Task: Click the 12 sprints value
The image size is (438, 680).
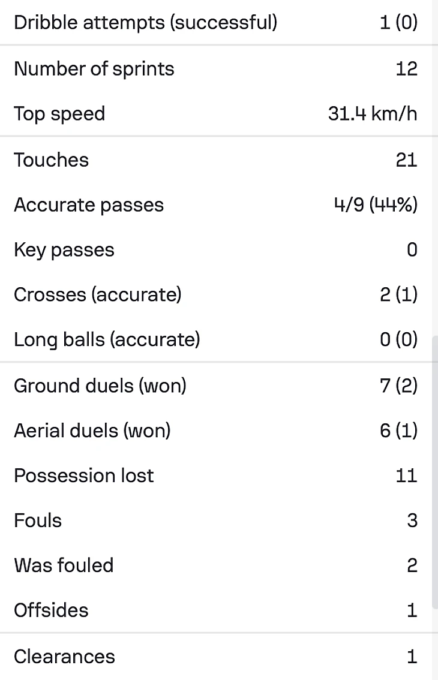Action: click(406, 69)
